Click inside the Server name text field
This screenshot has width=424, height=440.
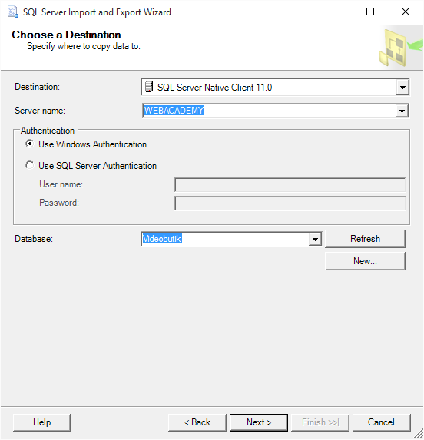pos(269,111)
